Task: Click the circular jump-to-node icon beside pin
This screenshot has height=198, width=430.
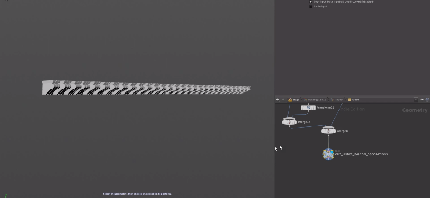Action: 427,100
